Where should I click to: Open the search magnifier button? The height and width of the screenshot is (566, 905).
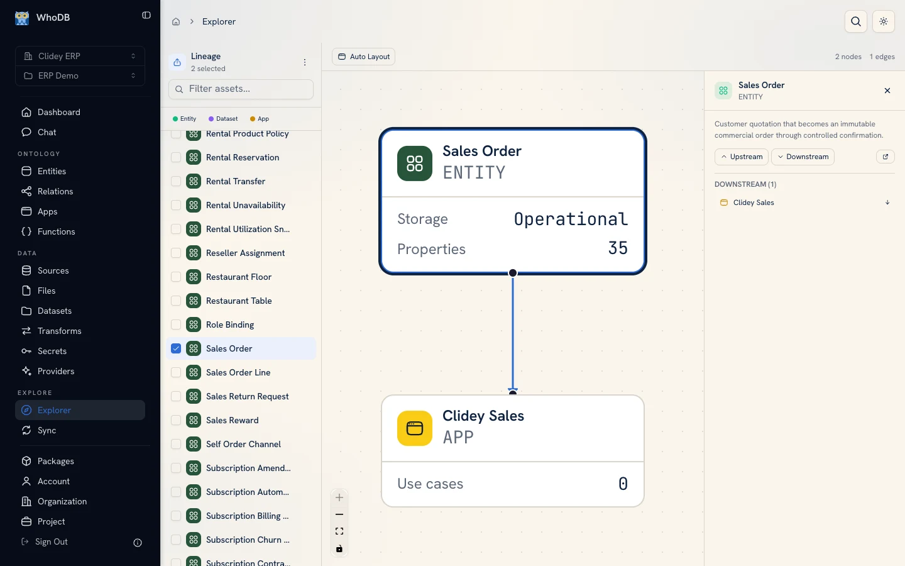pyautogui.click(x=856, y=21)
